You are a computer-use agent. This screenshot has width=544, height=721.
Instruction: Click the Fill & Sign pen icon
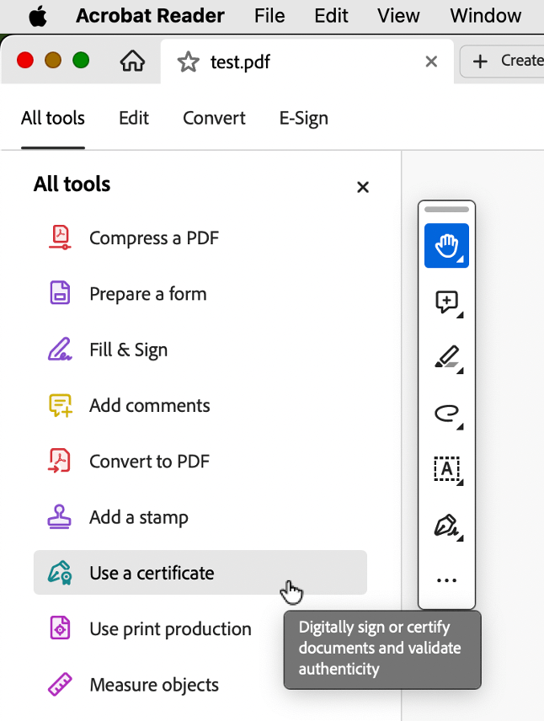pyautogui.click(x=61, y=350)
